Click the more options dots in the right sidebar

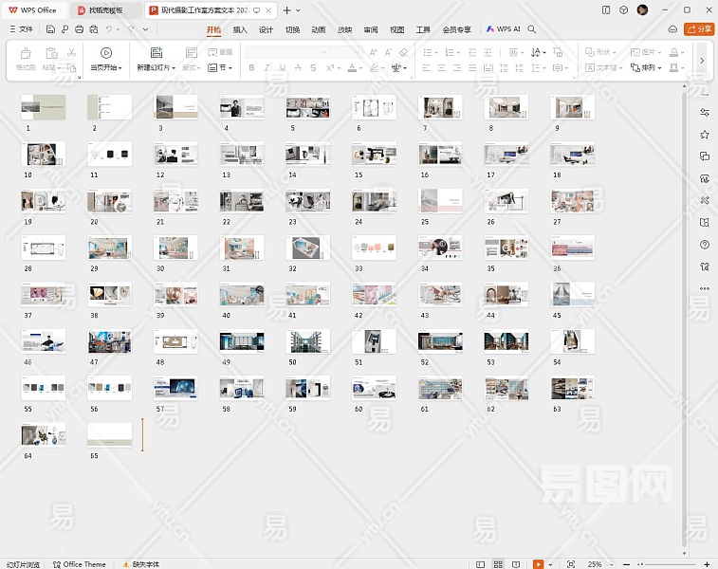[x=705, y=288]
